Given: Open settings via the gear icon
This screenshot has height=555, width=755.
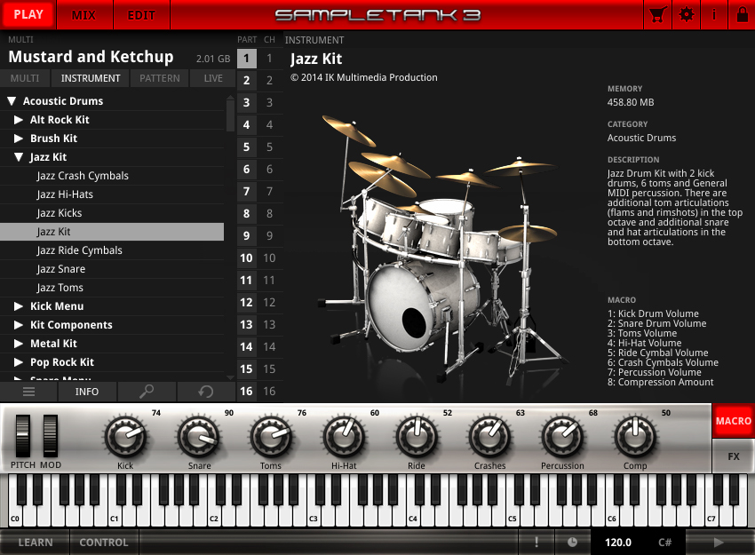Looking at the screenshot, I should 686,14.
